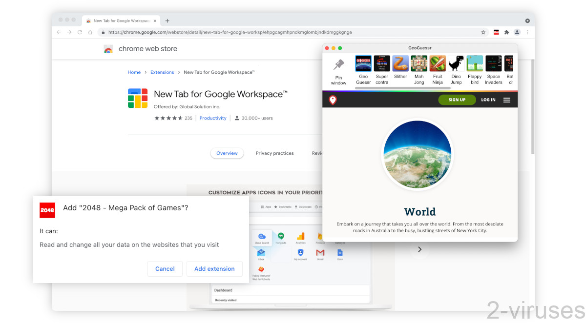Launch the Slither game icon

click(x=400, y=63)
